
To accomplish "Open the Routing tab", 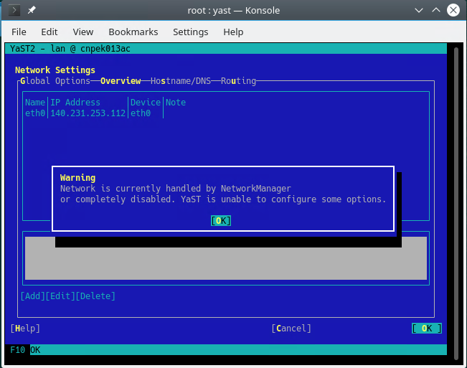I will click(x=239, y=81).
